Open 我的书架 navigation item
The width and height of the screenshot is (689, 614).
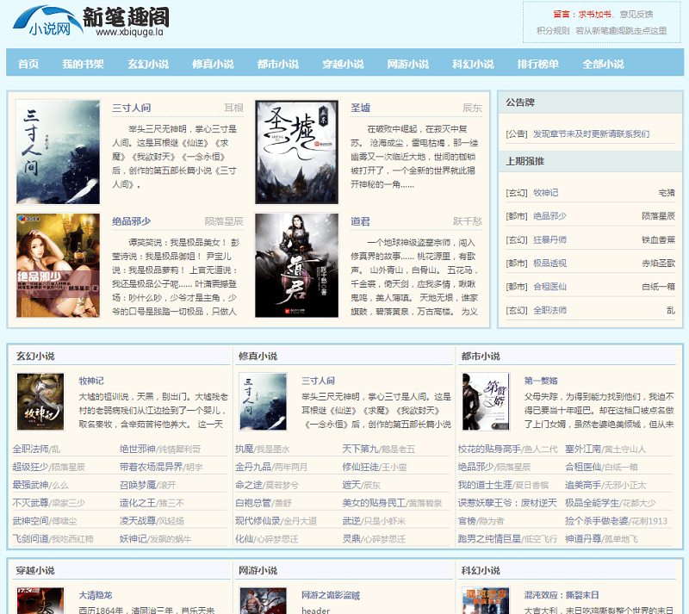[x=83, y=64]
